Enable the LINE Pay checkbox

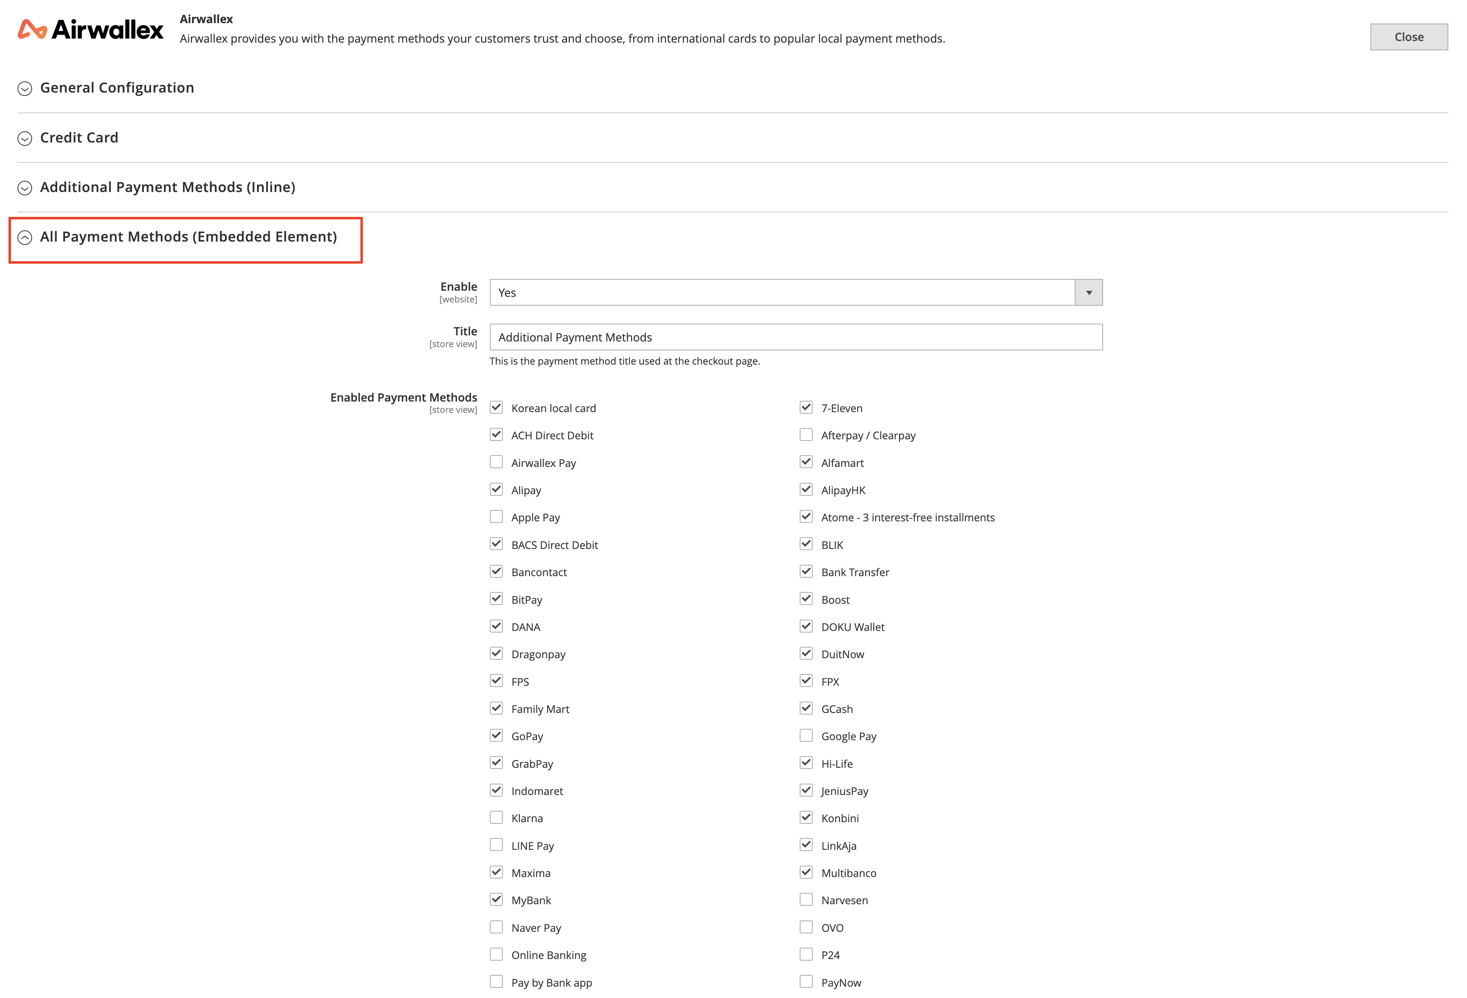tap(496, 845)
